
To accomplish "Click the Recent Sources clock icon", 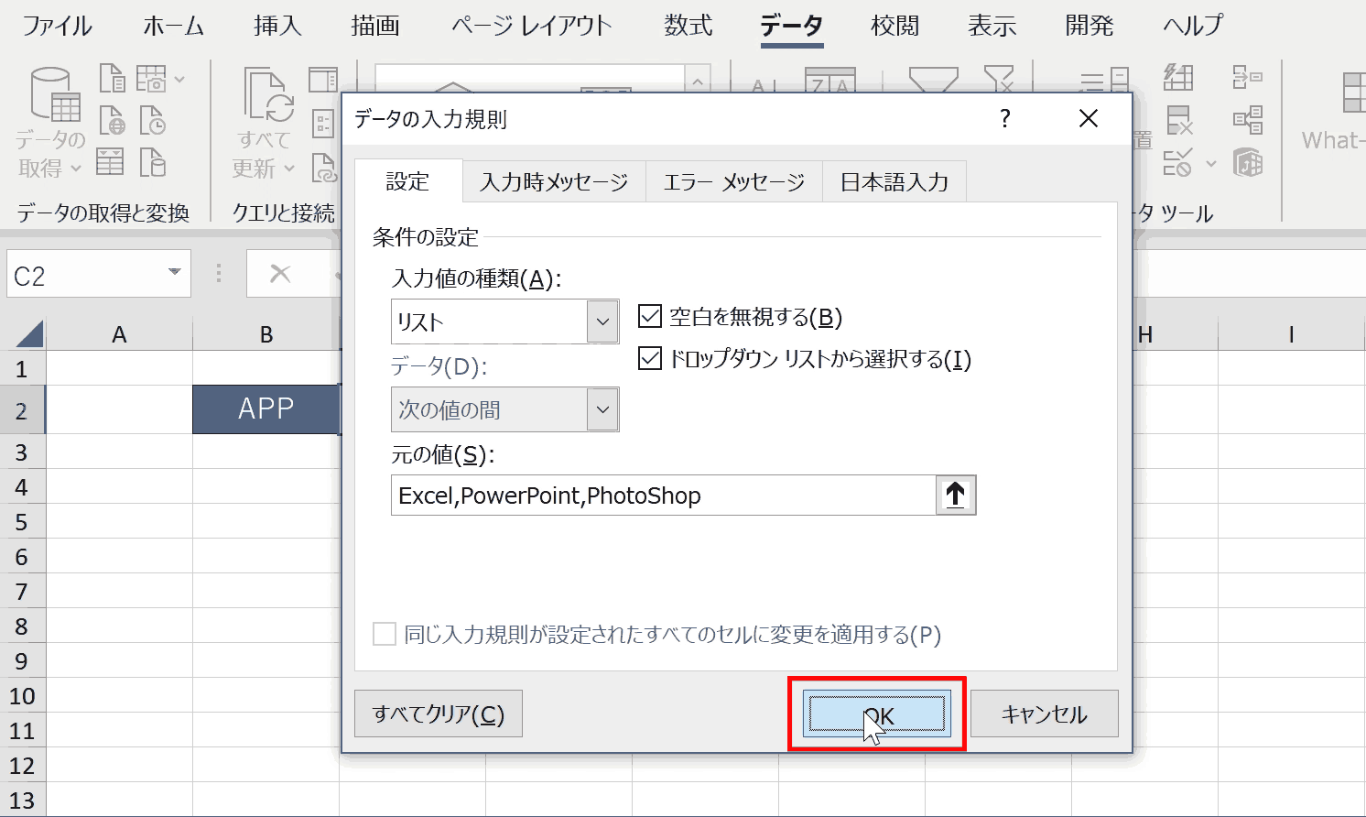I will point(152,121).
